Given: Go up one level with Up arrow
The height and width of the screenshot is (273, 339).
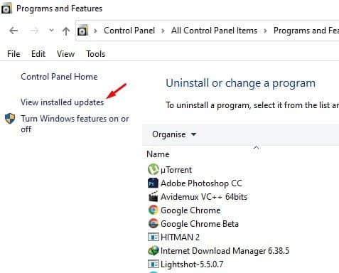Looking at the screenshot, I should coord(66,31).
